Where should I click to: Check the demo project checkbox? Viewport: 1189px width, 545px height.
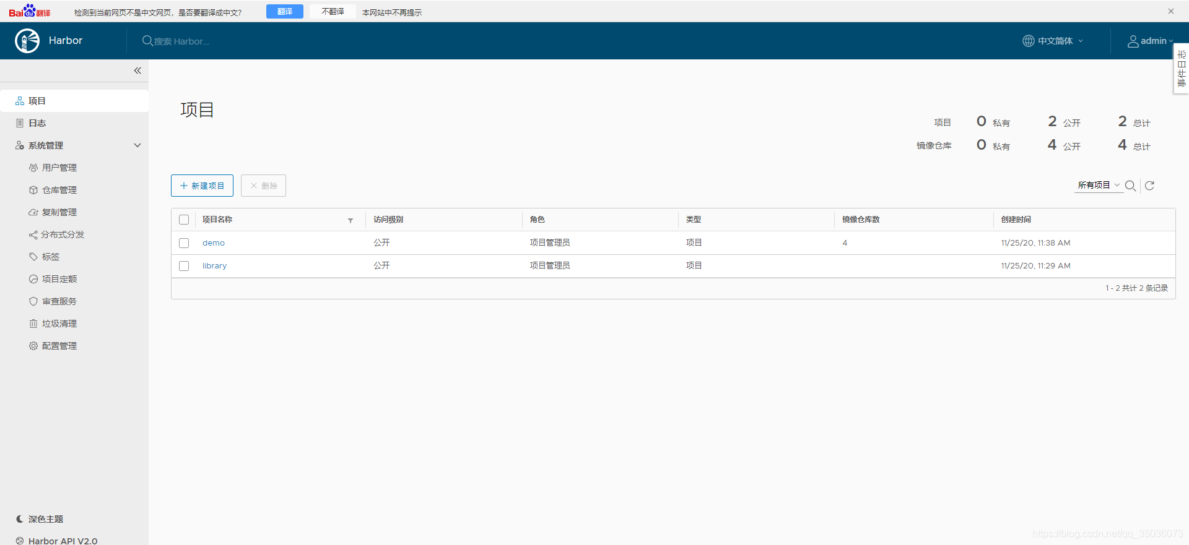click(184, 243)
